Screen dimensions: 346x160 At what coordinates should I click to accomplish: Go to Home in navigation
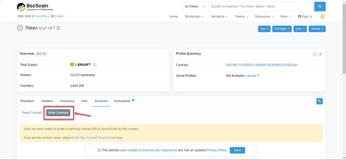[173, 16]
